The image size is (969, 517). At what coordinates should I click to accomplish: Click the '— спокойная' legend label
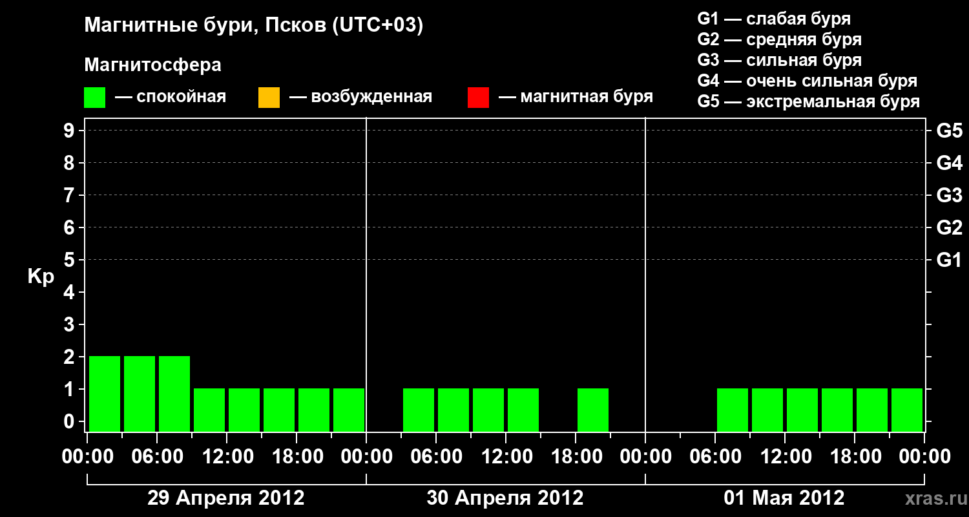pos(171,97)
